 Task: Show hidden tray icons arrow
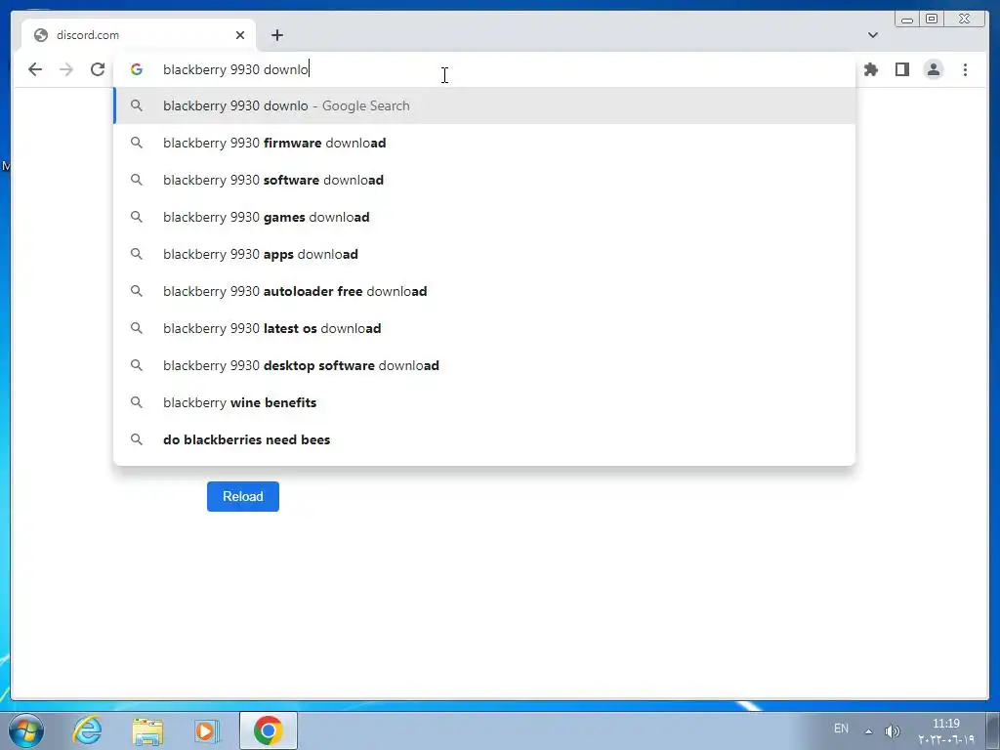[x=868, y=731]
